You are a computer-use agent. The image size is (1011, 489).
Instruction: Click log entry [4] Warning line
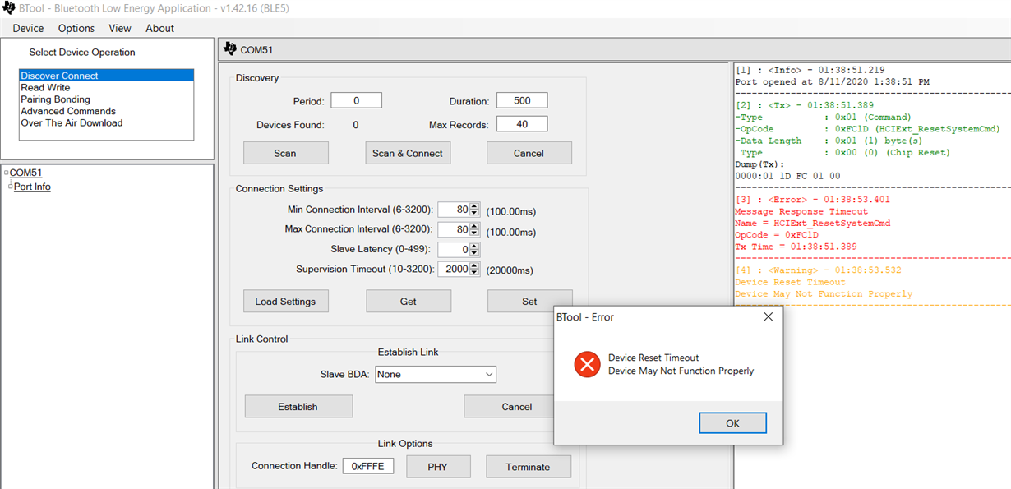click(818, 270)
